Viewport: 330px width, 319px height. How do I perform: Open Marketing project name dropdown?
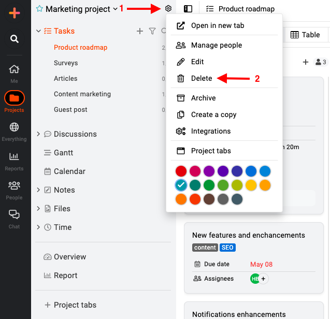115,9
